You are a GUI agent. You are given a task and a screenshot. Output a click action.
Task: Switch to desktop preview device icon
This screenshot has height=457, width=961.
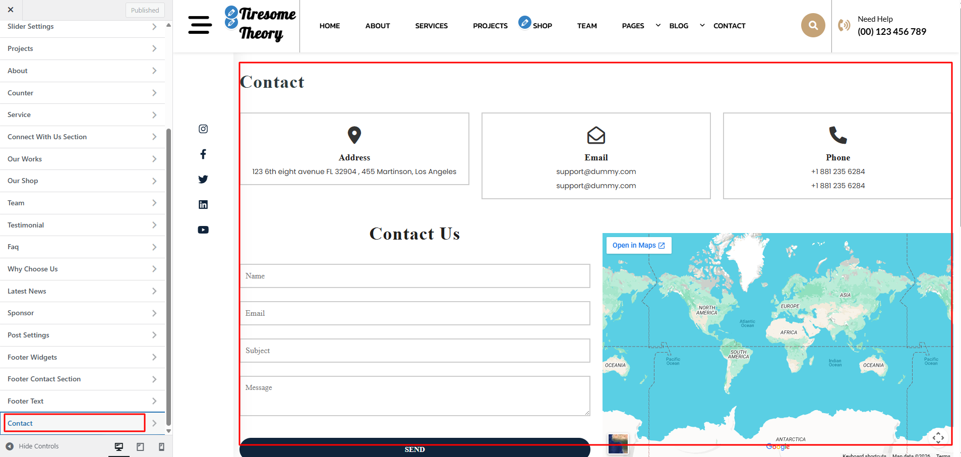click(x=119, y=446)
